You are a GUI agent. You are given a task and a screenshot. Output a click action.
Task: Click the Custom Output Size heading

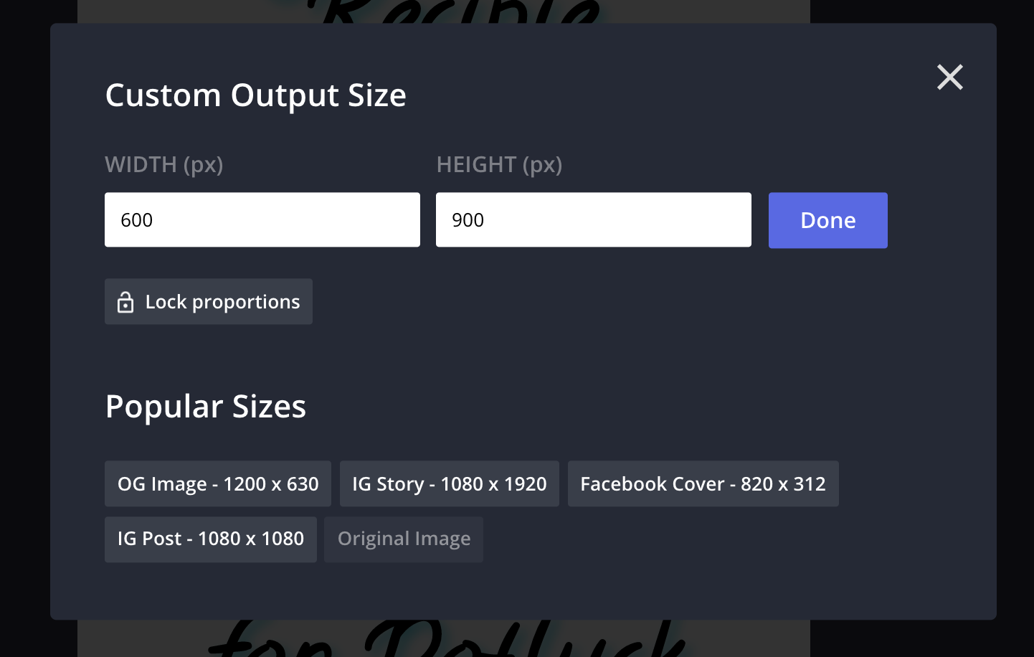[255, 95]
